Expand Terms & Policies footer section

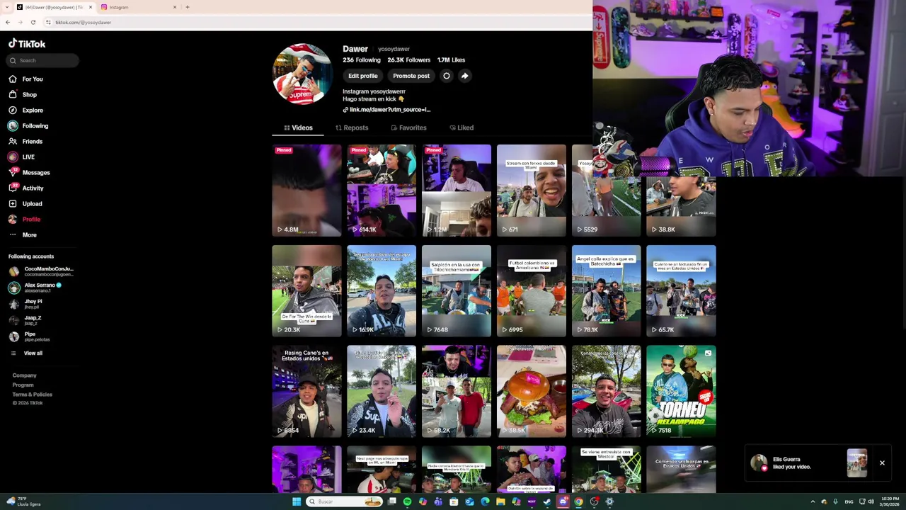[32, 394]
